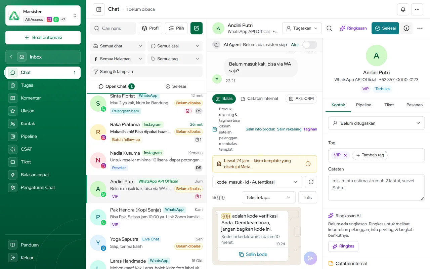
Task: Open Balasan cepat in the sidebar
Action: [x=43, y=175]
